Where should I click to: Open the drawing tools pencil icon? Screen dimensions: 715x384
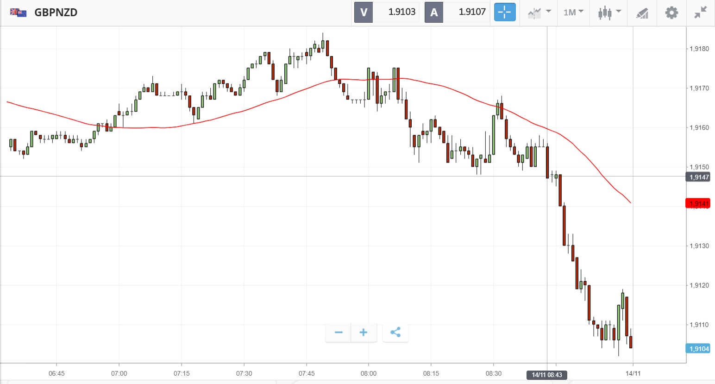pyautogui.click(x=642, y=13)
